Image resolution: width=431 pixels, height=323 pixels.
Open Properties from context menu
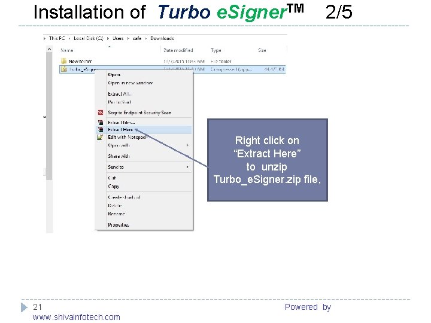(x=119, y=225)
